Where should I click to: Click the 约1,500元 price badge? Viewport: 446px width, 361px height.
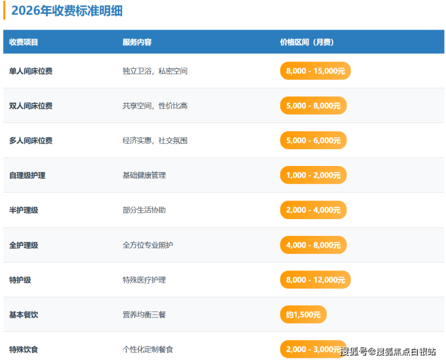(303, 315)
